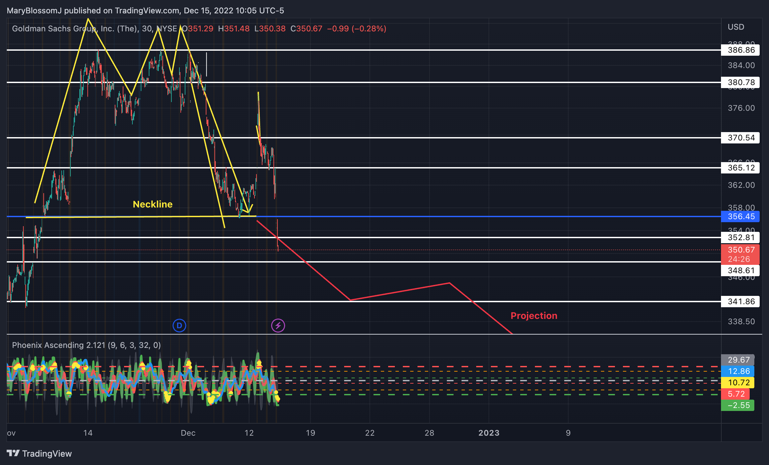Click the L350.38 low value in legend
This screenshot has height=465, width=769.
click(270, 29)
